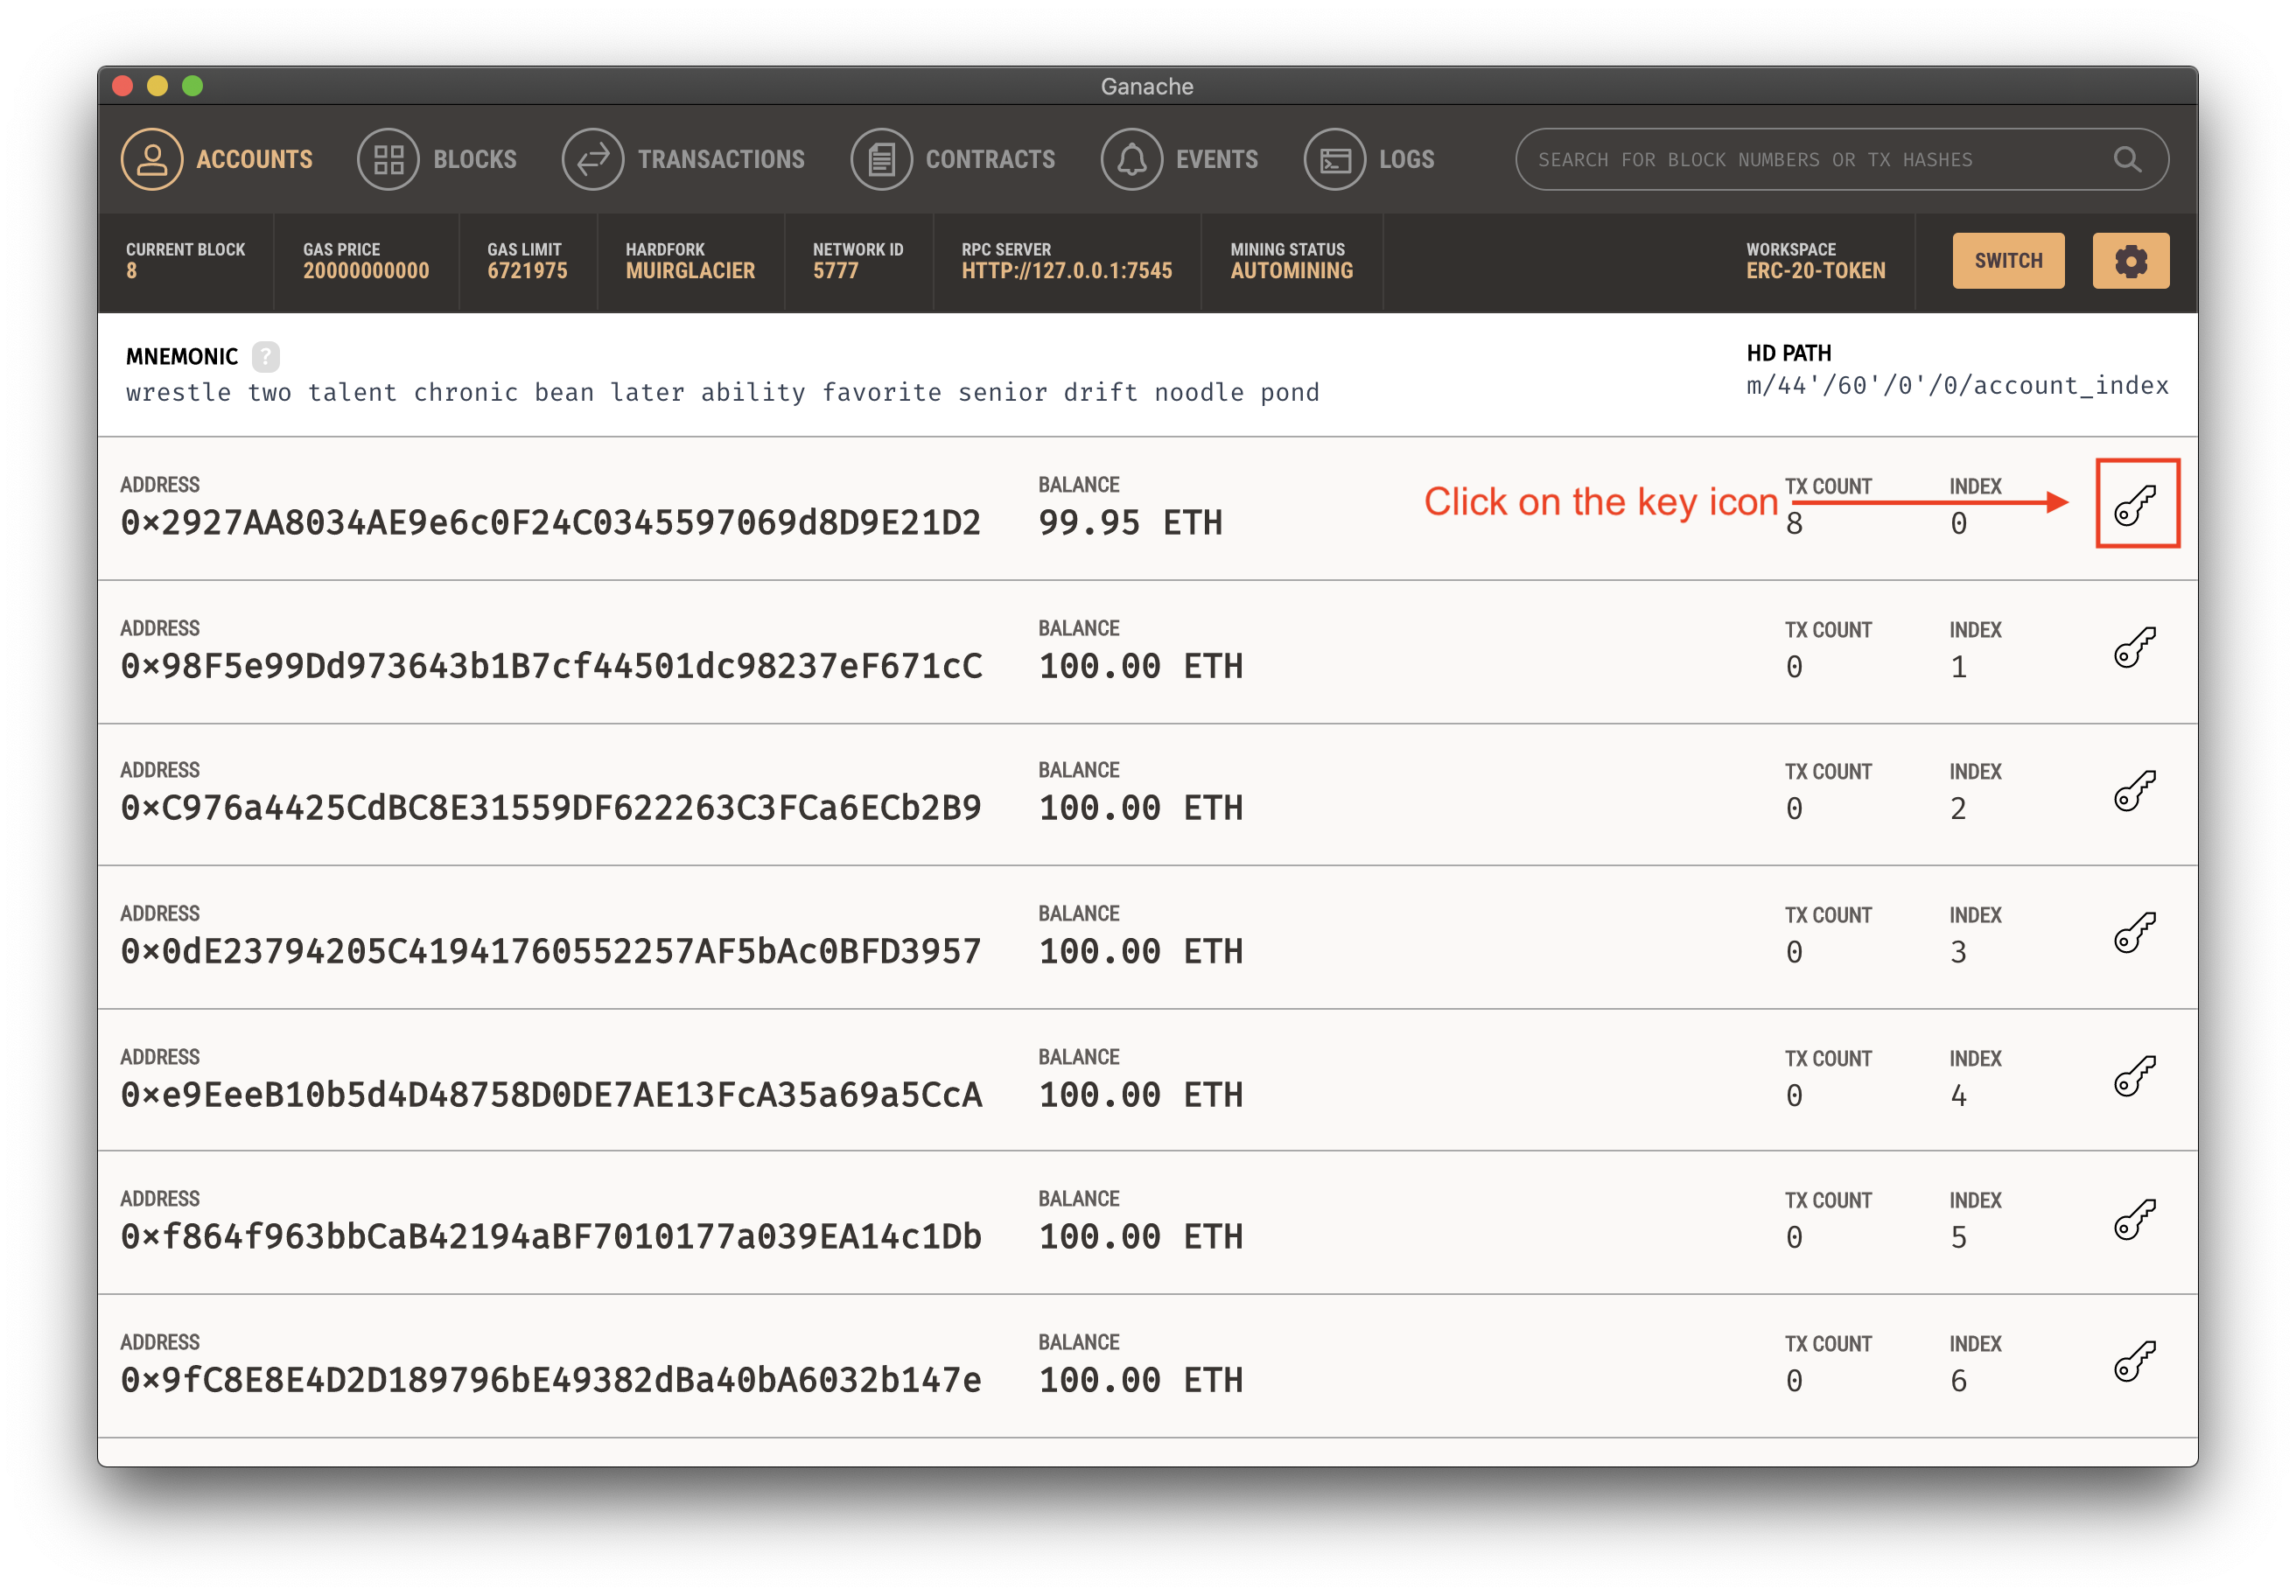Screen dimensions: 2296x1596
Task: Click key icon on index 3 row
Action: (2135, 934)
